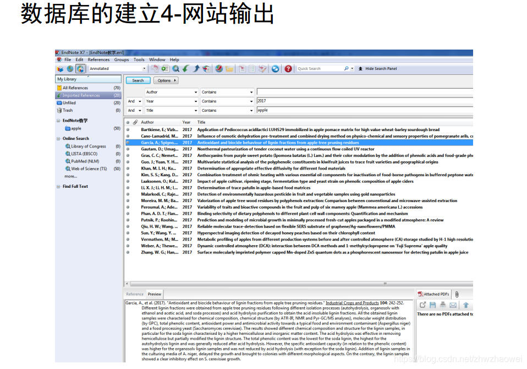The image size is (527, 369).
Task: Click Open PDF externally icon in PDF panel
Action: coord(422,305)
